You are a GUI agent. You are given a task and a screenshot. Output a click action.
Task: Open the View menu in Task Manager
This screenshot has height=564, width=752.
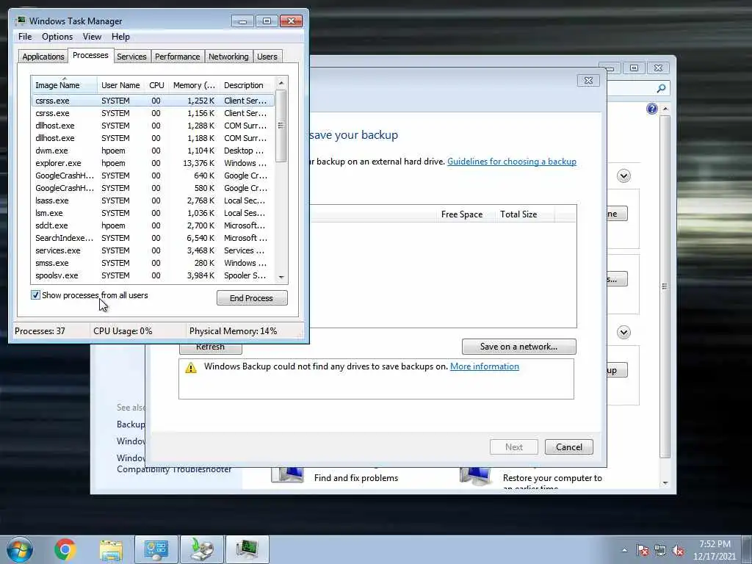[92, 37]
